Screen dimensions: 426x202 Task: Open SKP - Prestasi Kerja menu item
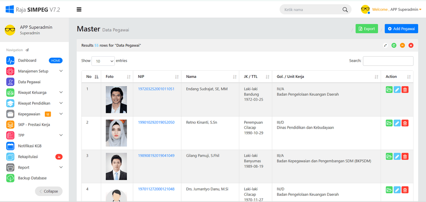pyautogui.click(x=34, y=125)
